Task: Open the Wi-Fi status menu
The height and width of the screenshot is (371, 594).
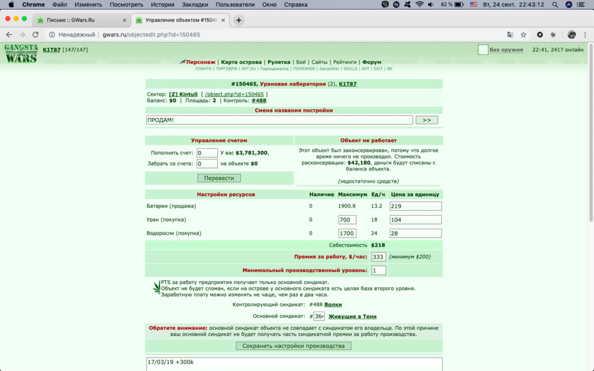Action: point(420,4)
